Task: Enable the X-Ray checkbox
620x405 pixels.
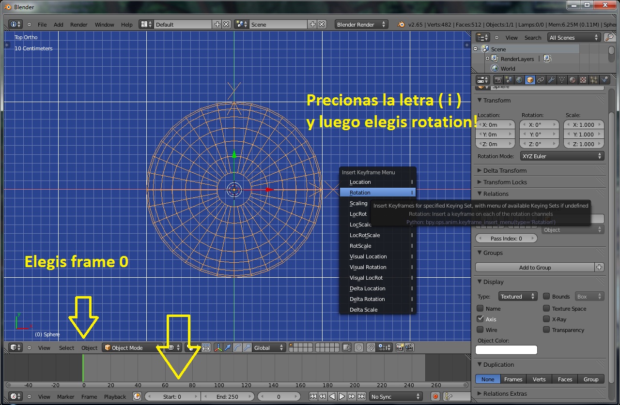Action: [547, 319]
